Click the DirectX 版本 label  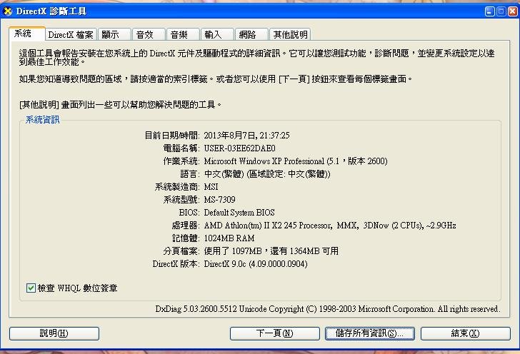coord(176,264)
